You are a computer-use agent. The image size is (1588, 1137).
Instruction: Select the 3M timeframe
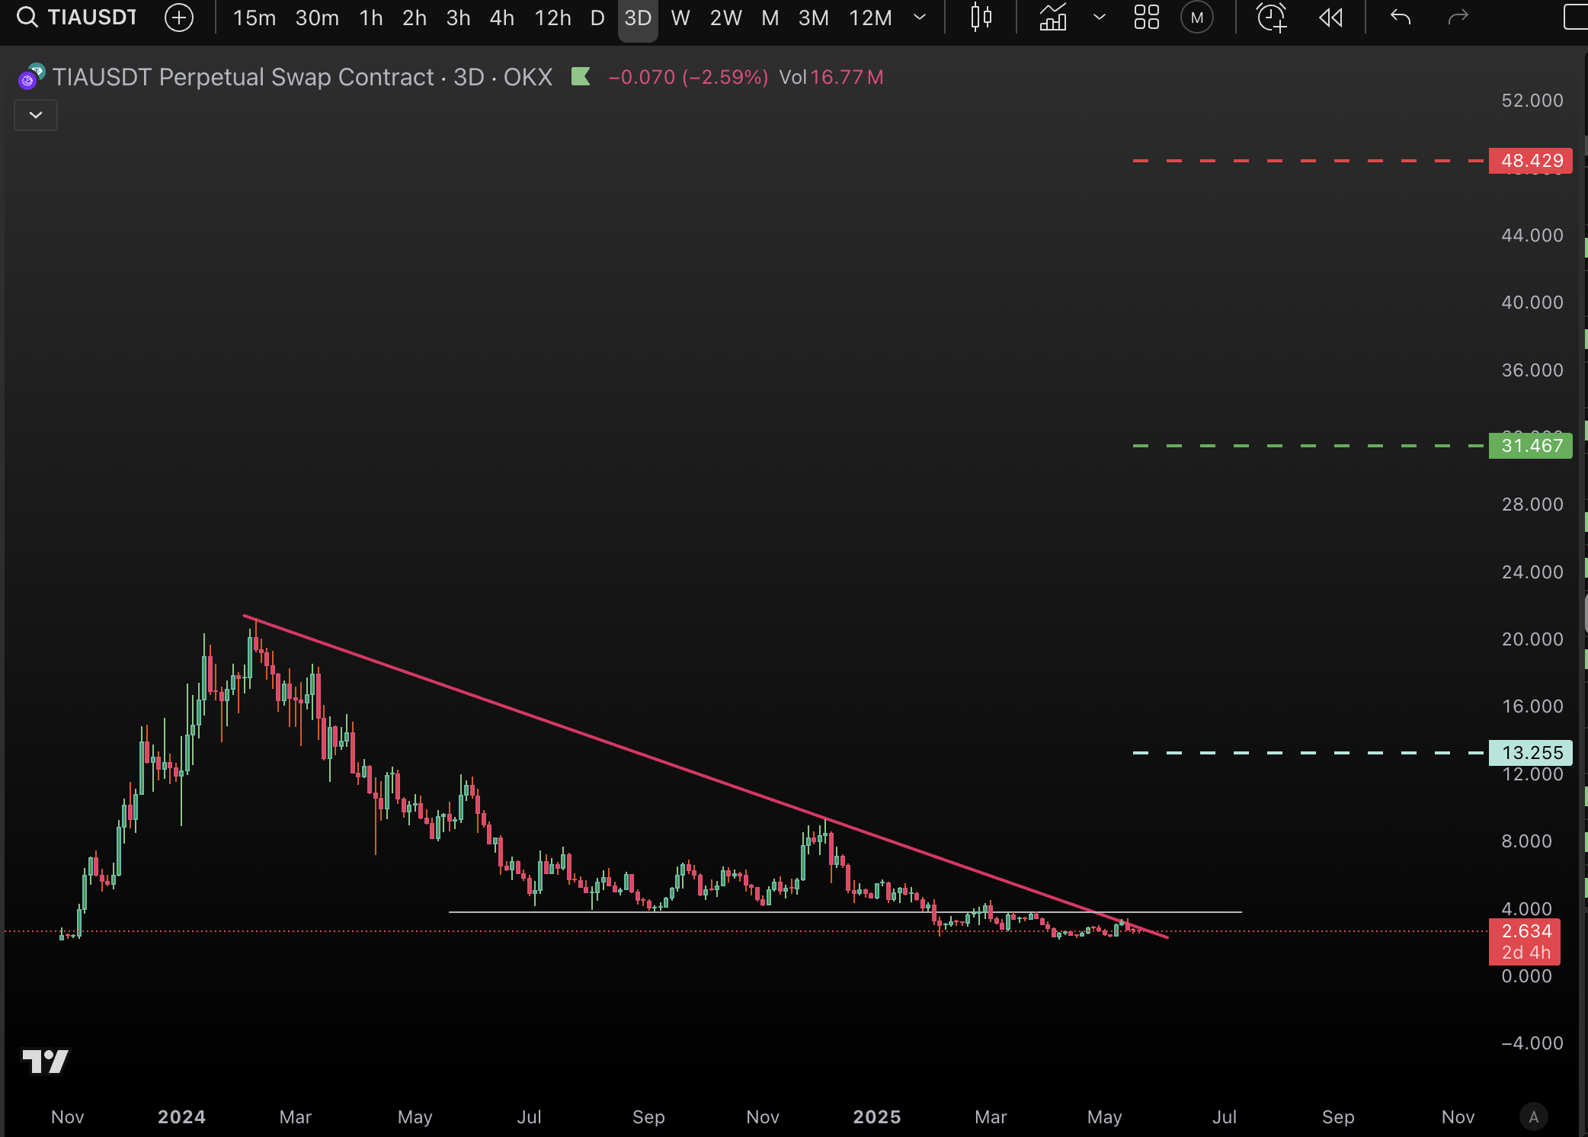click(813, 18)
